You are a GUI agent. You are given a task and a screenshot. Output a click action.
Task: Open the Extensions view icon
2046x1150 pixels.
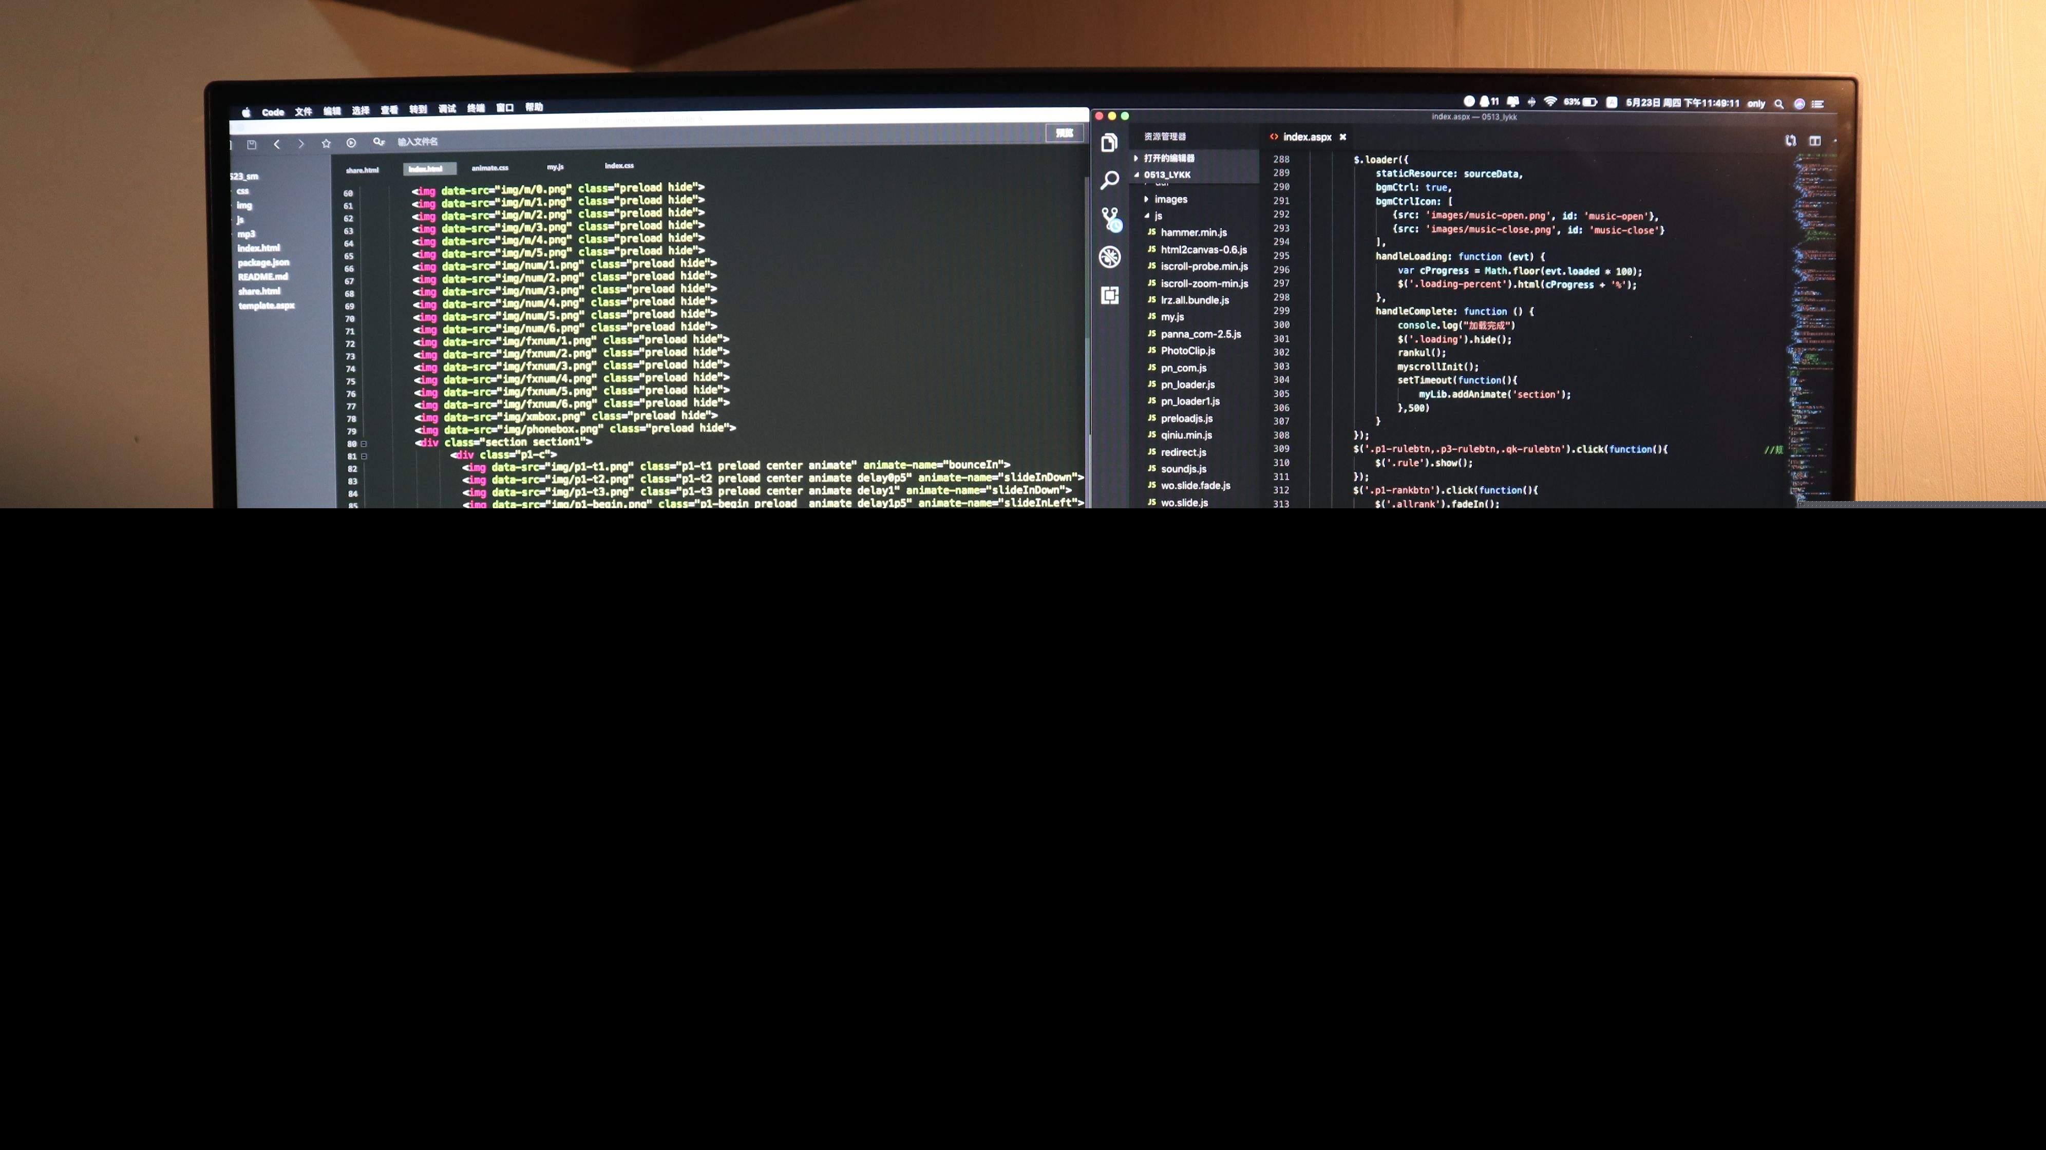[1110, 295]
